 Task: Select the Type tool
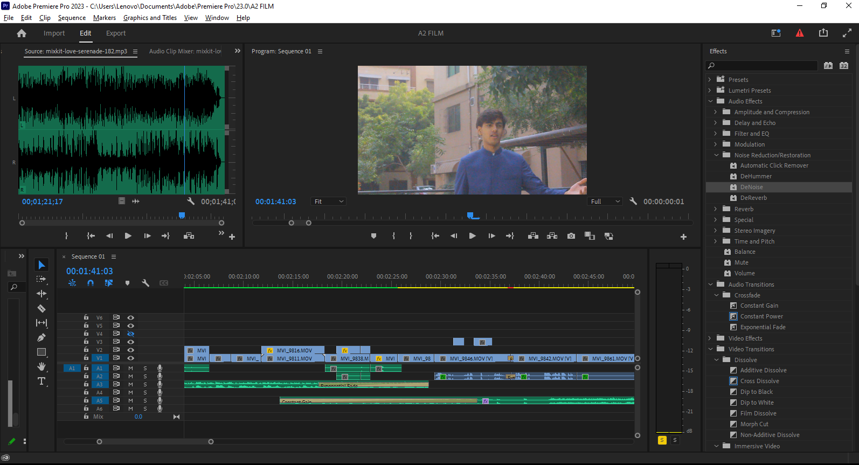(41, 381)
